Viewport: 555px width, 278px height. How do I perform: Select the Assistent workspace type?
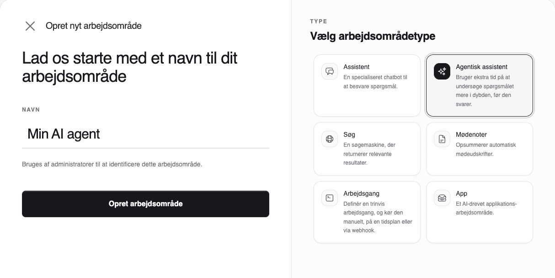[367, 86]
